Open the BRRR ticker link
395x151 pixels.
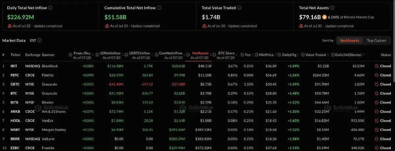coord(14,139)
